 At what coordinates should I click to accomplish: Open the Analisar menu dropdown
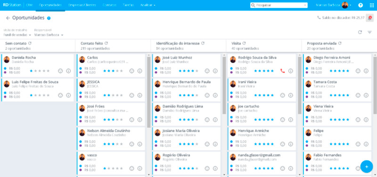[148, 5]
